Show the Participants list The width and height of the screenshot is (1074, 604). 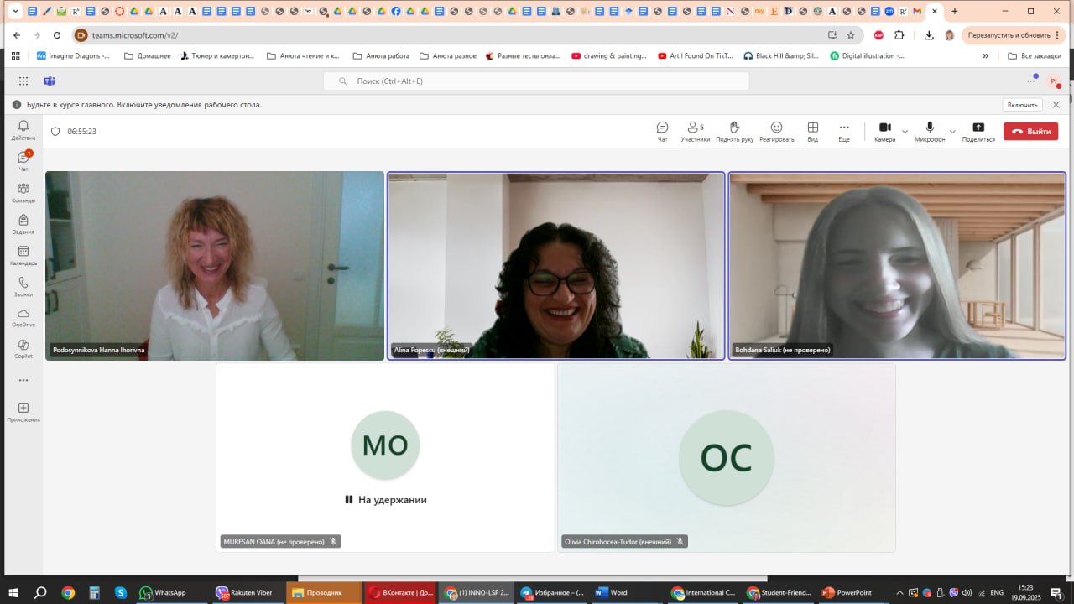[x=695, y=131]
